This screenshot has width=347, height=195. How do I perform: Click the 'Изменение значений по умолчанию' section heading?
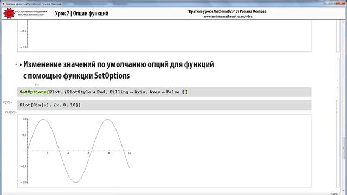(119, 70)
